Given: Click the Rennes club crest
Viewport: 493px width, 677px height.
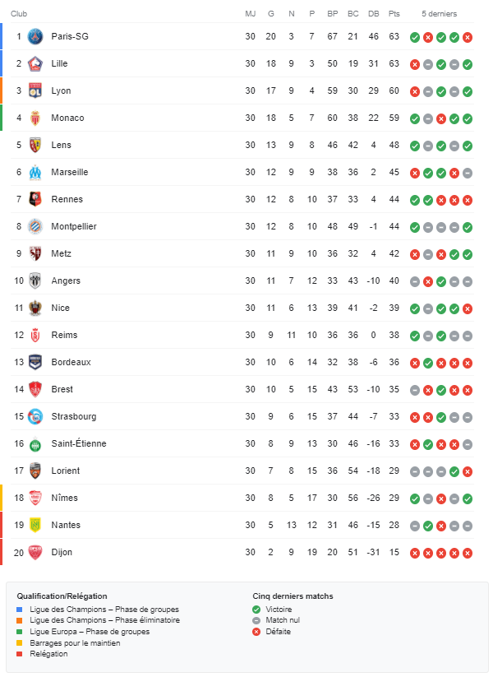Looking at the screenshot, I should 35,199.
